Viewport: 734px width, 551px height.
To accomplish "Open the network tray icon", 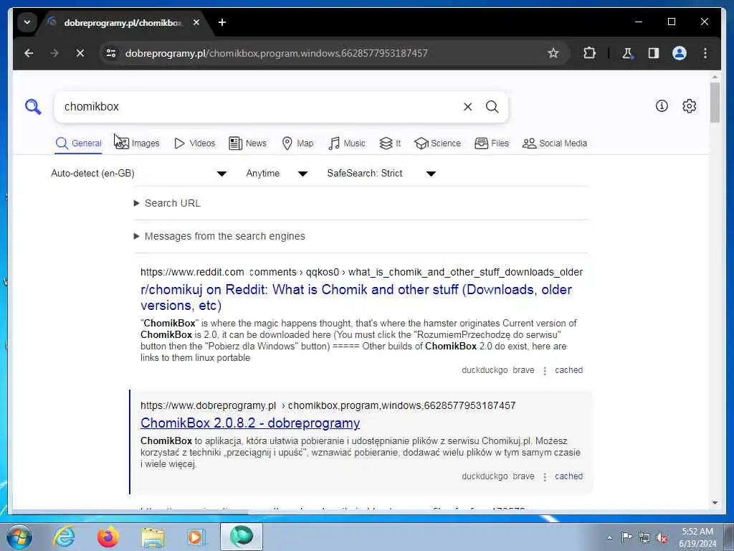I will click(644, 537).
